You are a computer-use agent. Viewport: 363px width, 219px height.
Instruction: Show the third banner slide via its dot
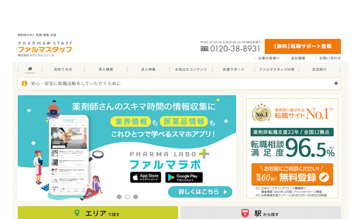click(x=135, y=197)
